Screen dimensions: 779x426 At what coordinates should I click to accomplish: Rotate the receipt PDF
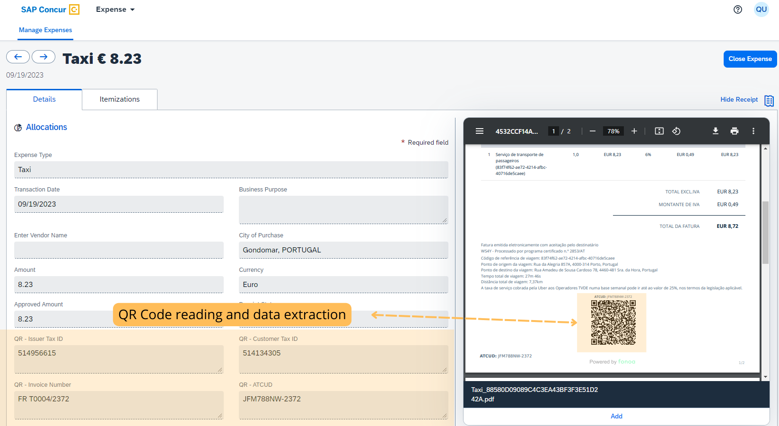(x=676, y=131)
